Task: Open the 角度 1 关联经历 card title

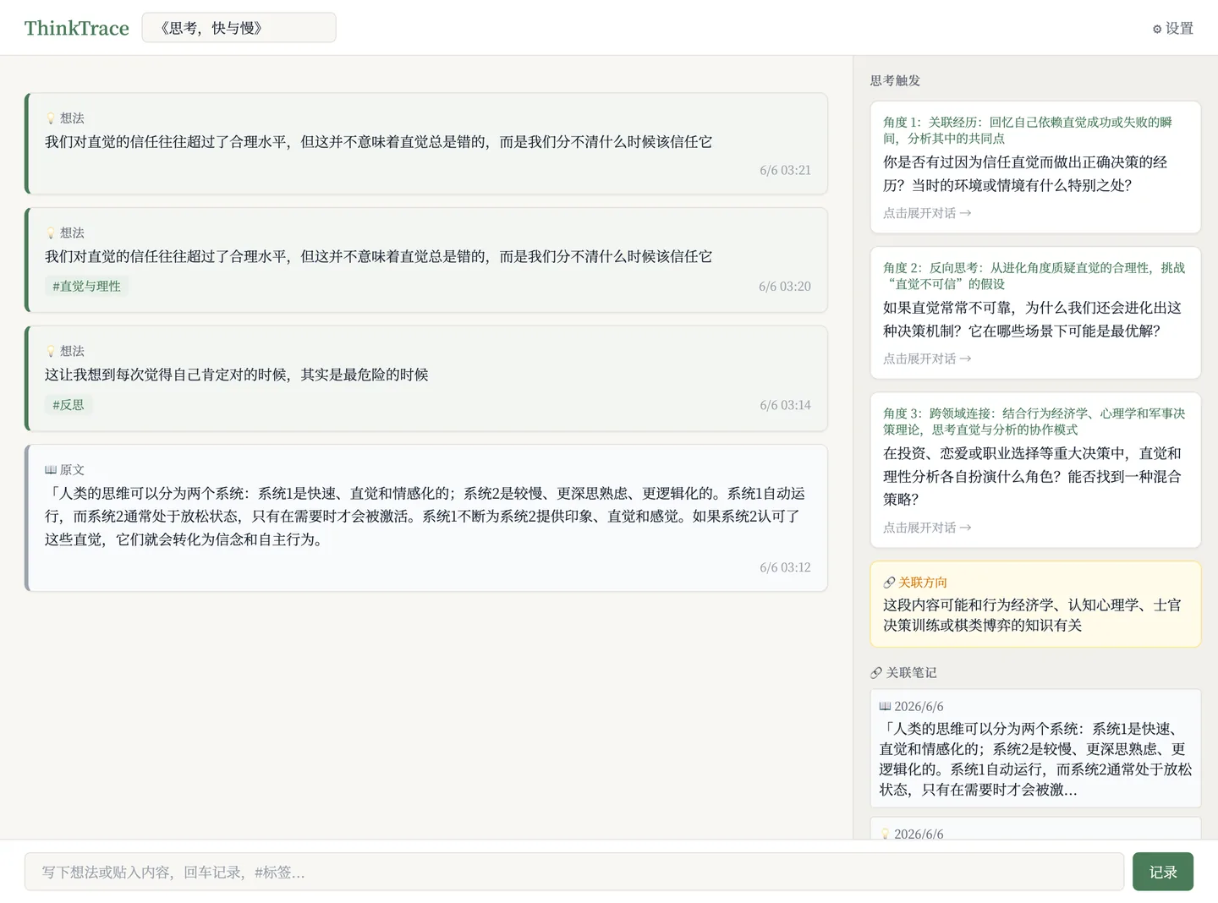Action: [1028, 130]
